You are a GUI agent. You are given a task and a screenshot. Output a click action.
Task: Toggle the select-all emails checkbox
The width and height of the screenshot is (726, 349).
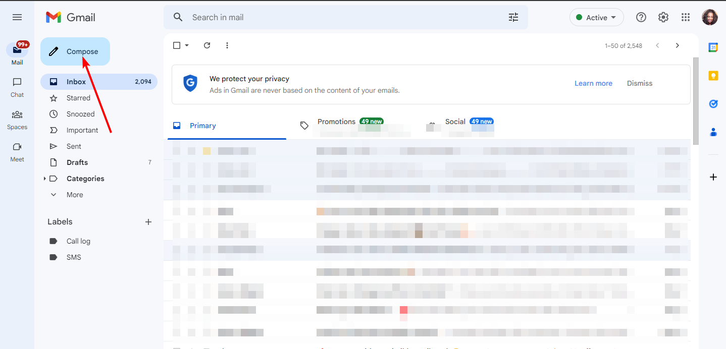click(176, 45)
